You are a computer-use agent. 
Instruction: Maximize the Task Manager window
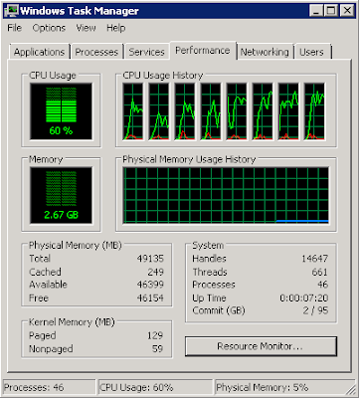pos(331,11)
